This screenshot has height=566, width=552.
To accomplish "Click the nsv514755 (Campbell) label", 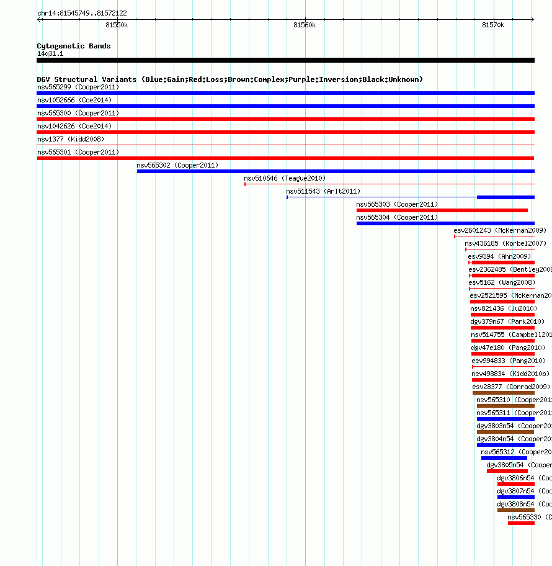I will coord(511,335).
